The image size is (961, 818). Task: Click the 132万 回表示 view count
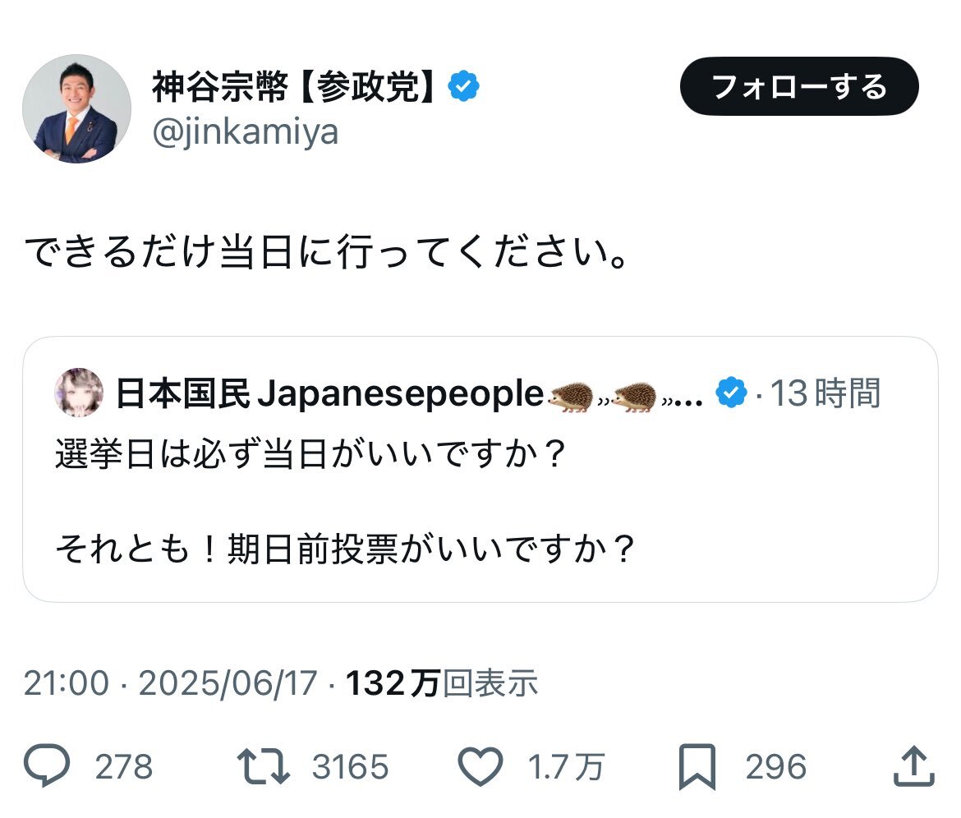pos(442,682)
